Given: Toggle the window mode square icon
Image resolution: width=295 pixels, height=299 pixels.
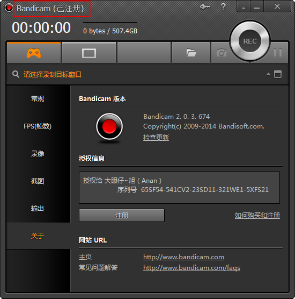Looking at the screenshot, I should click(278, 74).
